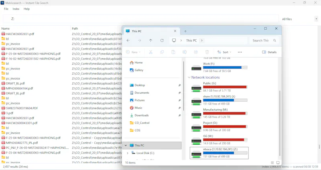The image size is (321, 170).
Task: Open Desktop in Explorer sidebar
Action: click(x=137, y=85)
